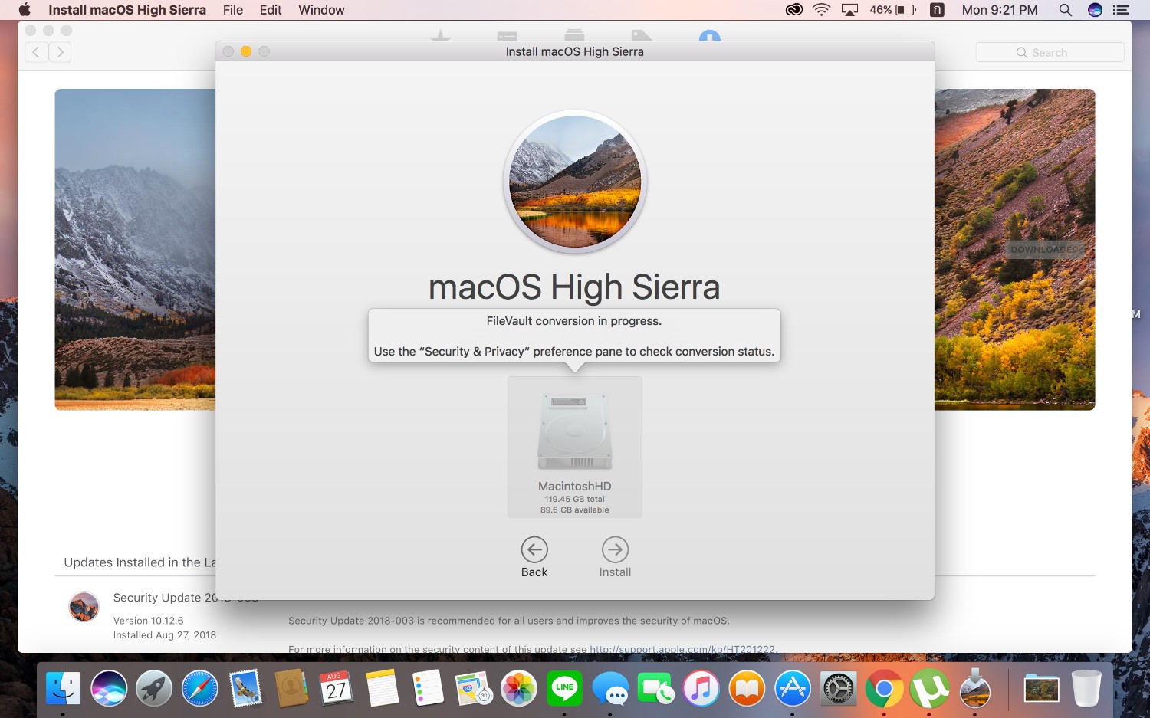
Task: Open Notification Center list icon
Action: (1122, 10)
